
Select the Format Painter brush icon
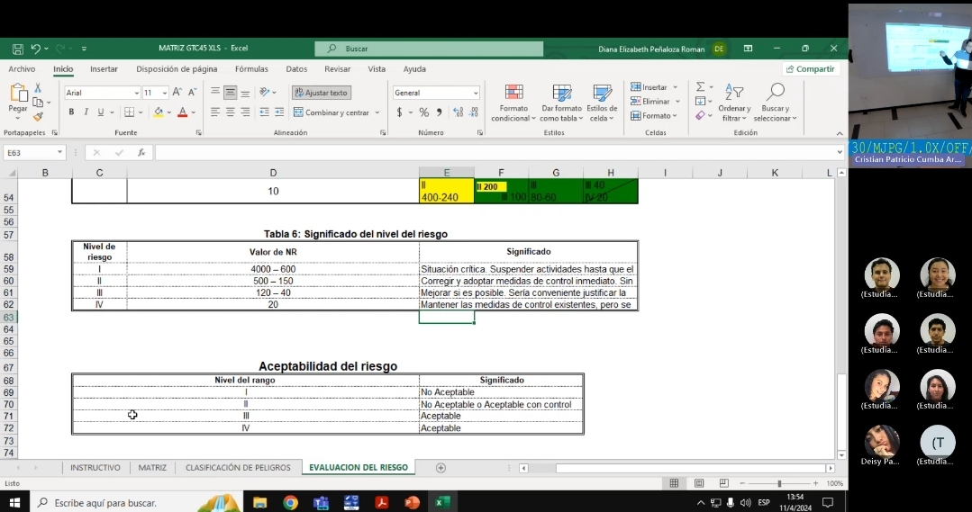38,116
